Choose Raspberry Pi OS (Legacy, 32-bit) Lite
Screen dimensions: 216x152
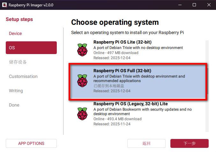point(138,114)
